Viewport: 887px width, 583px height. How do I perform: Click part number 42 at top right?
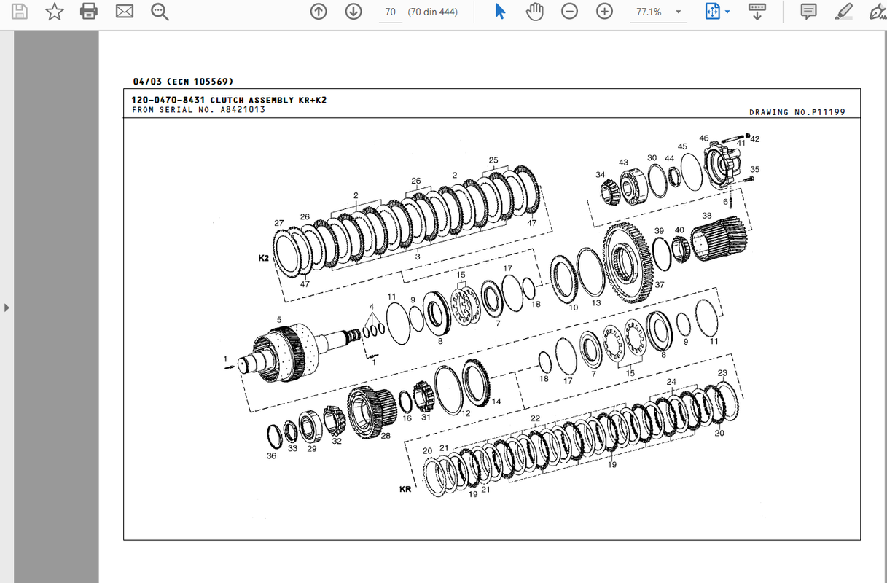755,138
